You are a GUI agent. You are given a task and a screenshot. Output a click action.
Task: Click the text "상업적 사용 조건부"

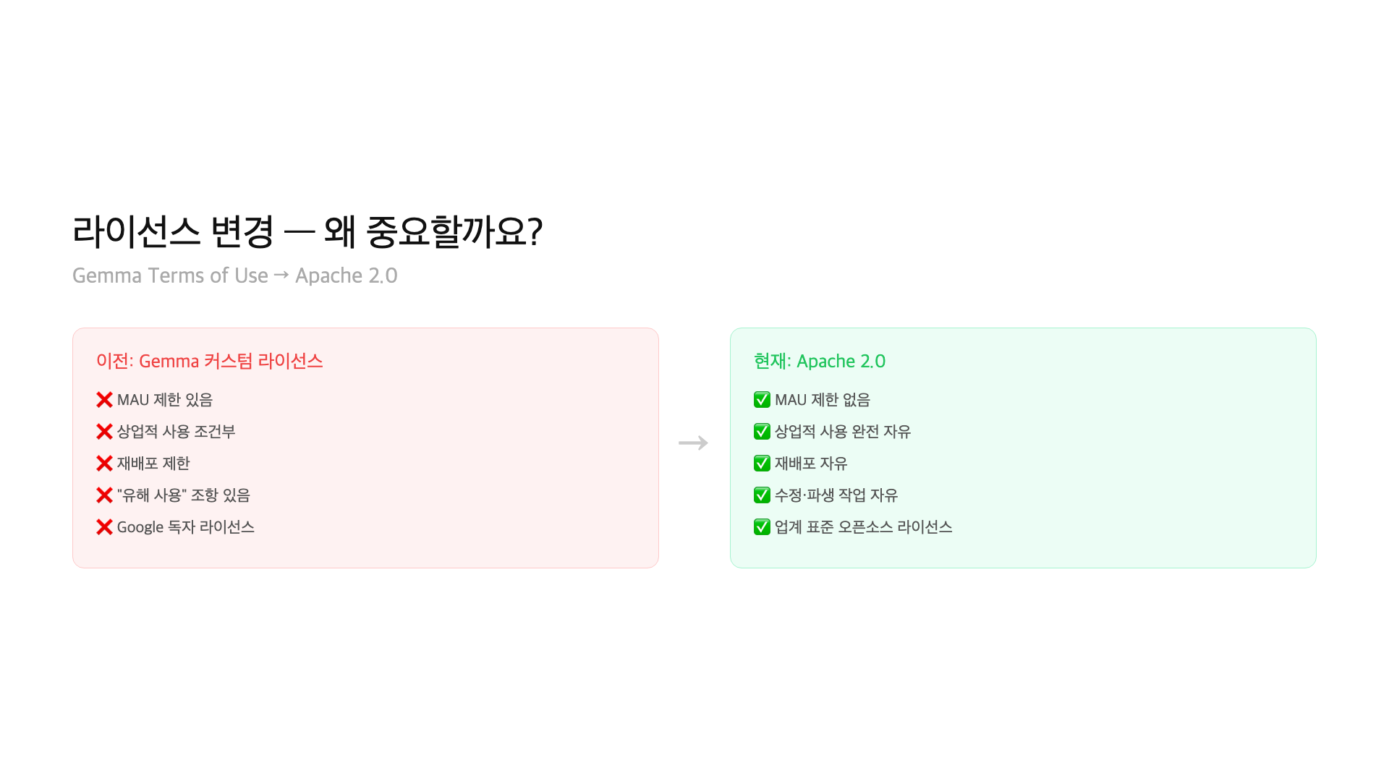pos(177,432)
